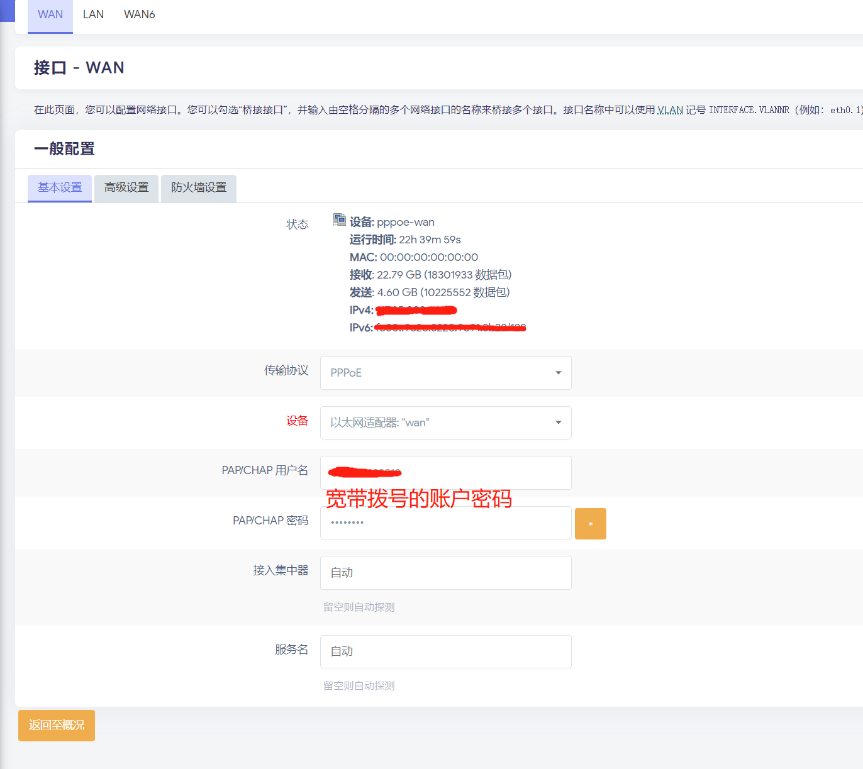Open the 设备 ethernet adapter dropdown
This screenshot has width=863, height=769.
446,423
